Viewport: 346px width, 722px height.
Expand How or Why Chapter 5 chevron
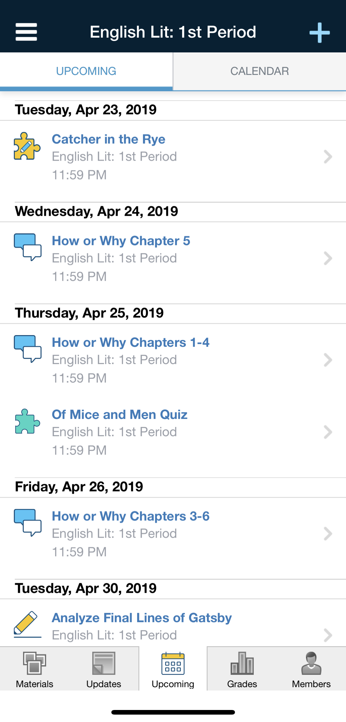click(328, 258)
